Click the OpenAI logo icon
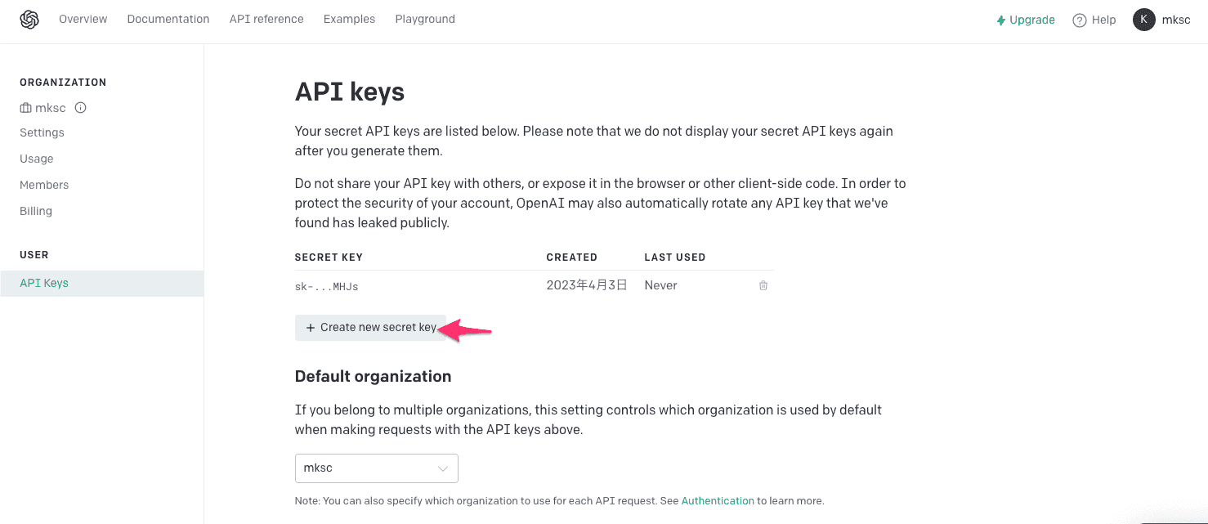This screenshot has height=524, width=1208. (29, 20)
